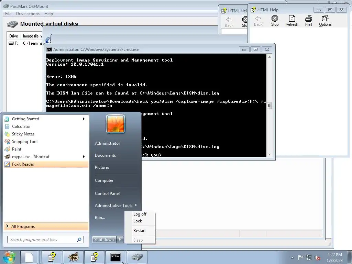The image size is (352, 264).
Task: Expand Getting Started submenu arrow
Action: tap(84, 119)
